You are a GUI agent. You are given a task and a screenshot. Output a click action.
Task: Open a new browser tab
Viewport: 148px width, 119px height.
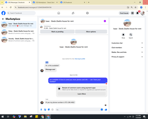89,2
